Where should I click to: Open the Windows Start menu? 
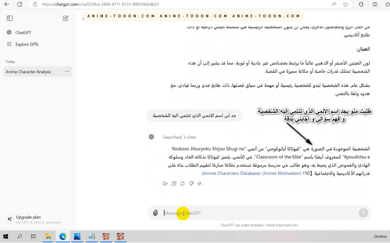coord(5,237)
